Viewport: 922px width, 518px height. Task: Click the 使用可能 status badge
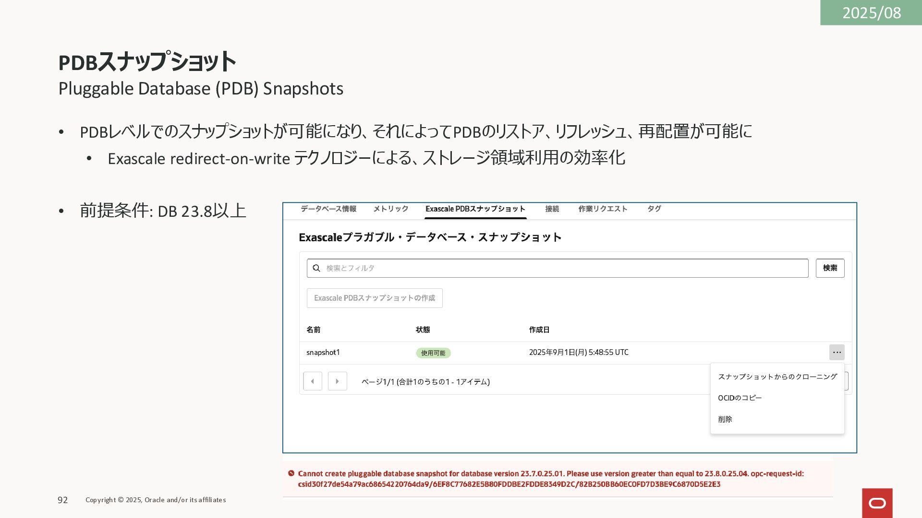(x=433, y=353)
